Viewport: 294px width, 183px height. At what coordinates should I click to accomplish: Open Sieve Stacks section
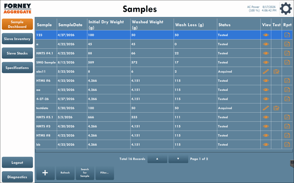(17, 53)
